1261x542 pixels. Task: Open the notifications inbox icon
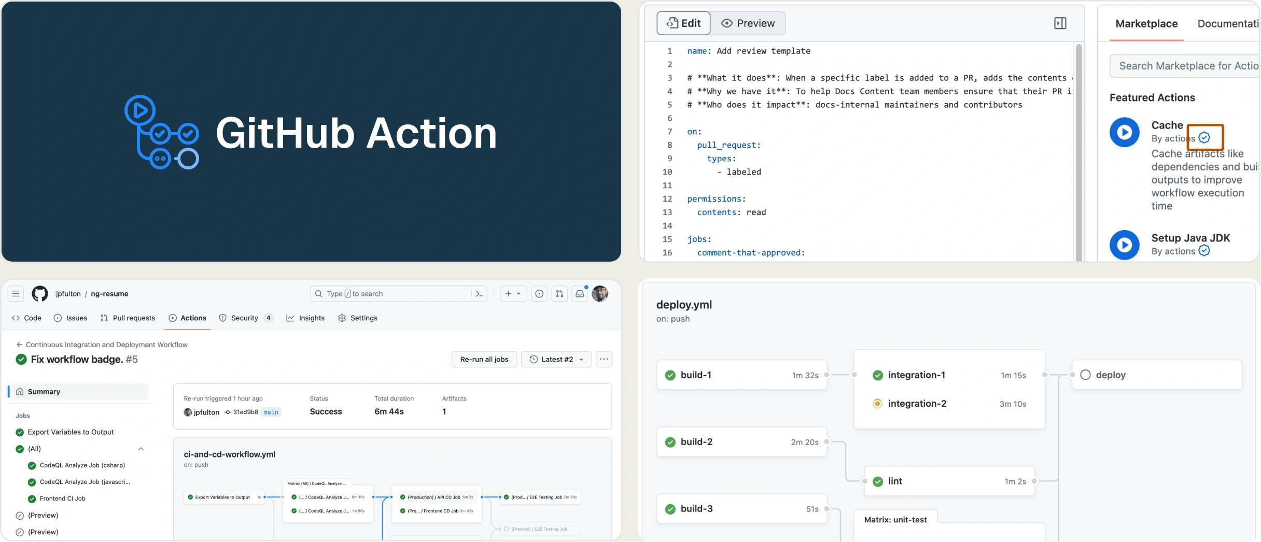point(580,294)
